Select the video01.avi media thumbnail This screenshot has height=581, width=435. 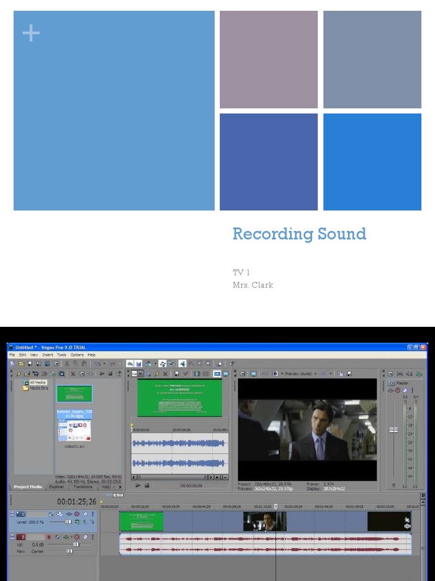pos(74,431)
